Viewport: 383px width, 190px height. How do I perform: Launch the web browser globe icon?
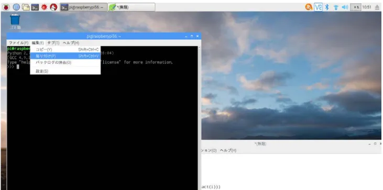16,7
